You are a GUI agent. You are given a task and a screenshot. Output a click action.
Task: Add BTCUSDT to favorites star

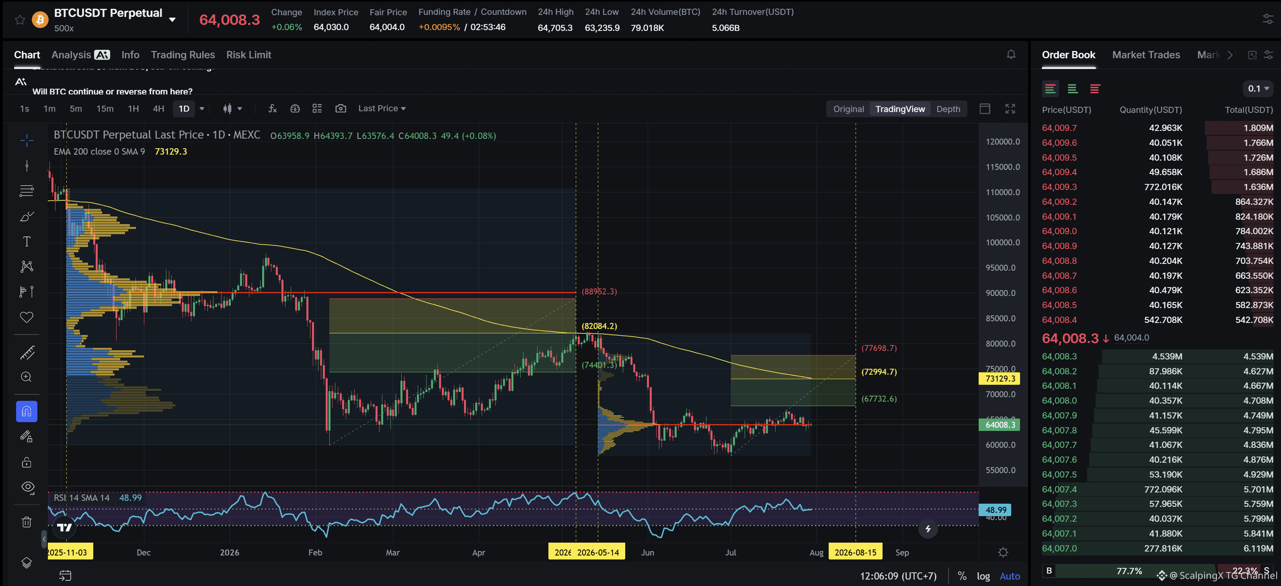coord(19,20)
